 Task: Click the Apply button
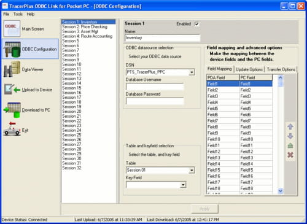(204, 209)
